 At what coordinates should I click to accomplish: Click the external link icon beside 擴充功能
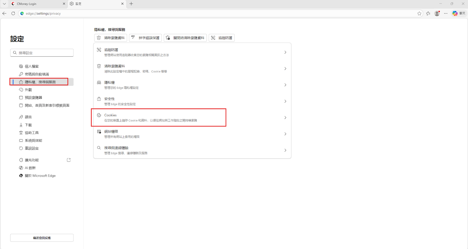(x=69, y=160)
